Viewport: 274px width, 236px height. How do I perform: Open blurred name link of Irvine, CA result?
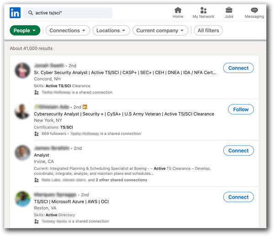point(52,148)
